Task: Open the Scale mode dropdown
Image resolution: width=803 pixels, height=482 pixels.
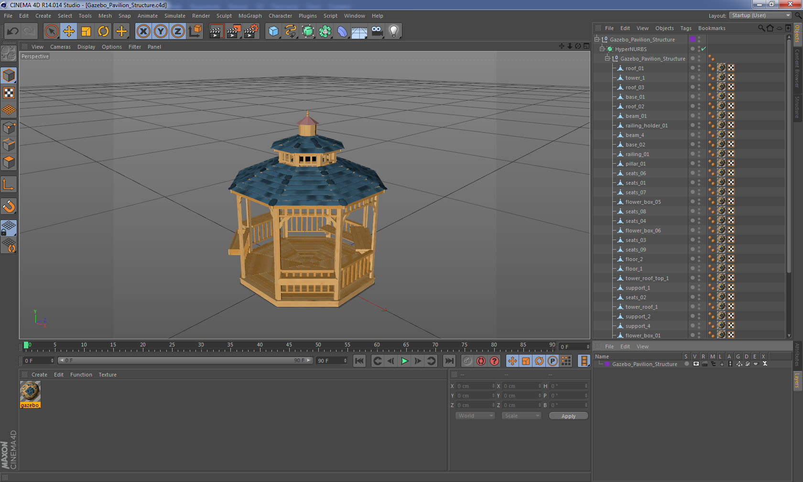Action: coord(521,416)
